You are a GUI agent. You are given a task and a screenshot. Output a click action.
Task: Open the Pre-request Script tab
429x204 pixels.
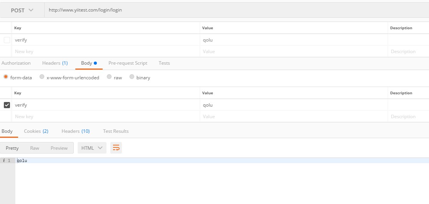[x=128, y=63]
